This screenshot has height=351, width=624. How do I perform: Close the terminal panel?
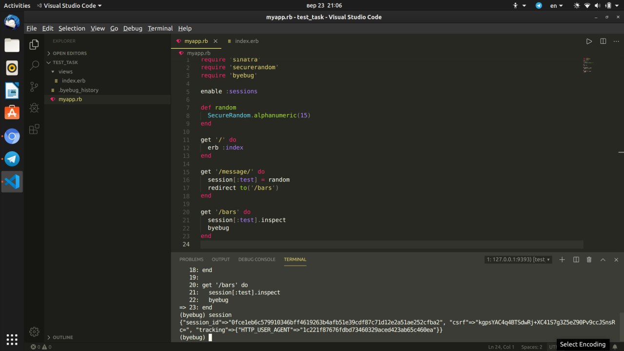(x=616, y=259)
